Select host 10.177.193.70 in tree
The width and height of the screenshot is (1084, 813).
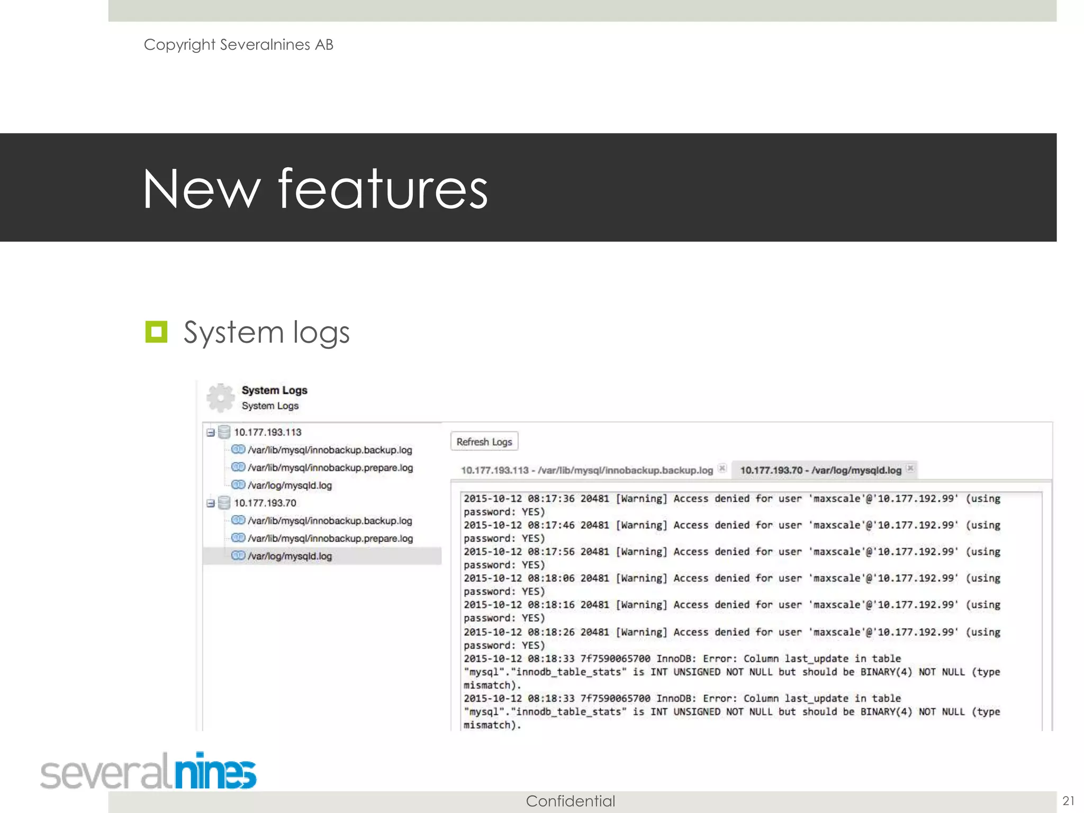(265, 503)
